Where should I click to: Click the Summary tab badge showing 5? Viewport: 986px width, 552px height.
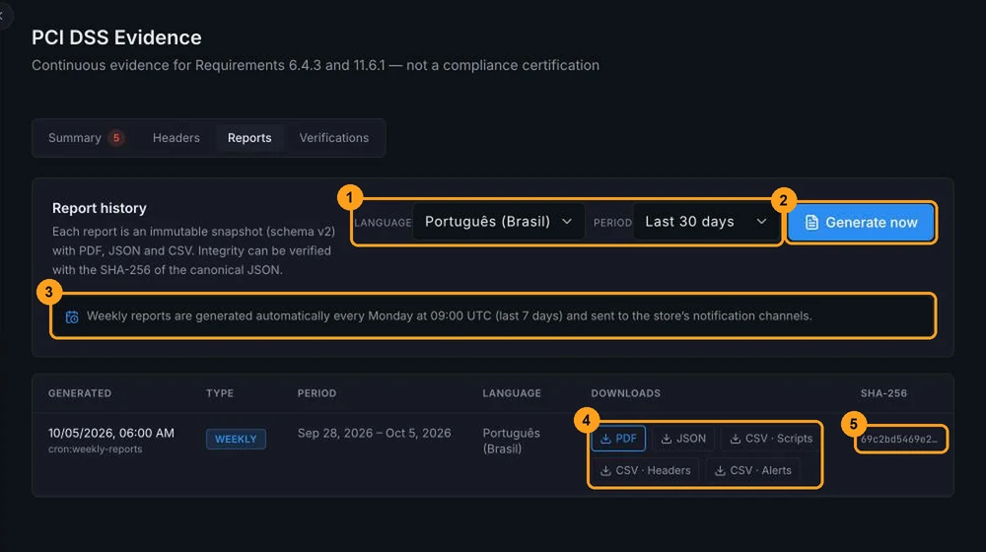[116, 138]
